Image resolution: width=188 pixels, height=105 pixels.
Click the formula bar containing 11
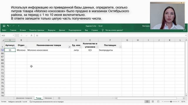tap(110, 36)
